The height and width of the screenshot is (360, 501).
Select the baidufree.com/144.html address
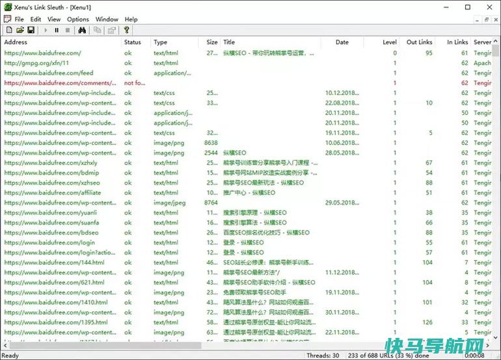[54, 263]
